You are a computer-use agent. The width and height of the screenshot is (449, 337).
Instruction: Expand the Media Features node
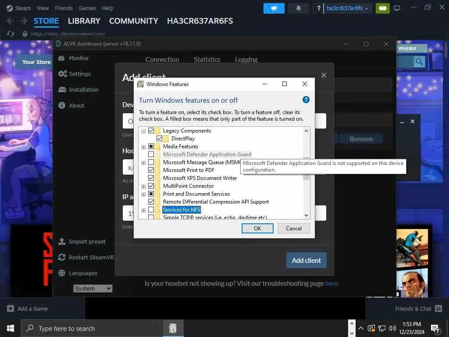(143, 147)
